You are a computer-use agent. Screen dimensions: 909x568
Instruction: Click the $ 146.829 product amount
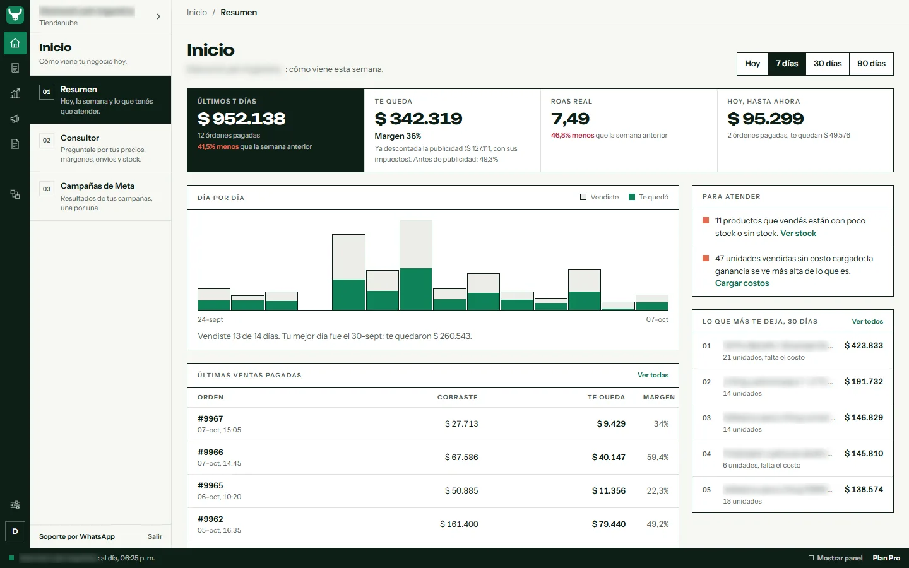[x=864, y=418]
